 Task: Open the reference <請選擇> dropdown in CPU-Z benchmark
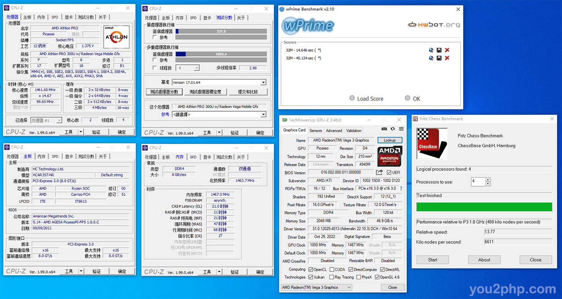(x=219, y=114)
